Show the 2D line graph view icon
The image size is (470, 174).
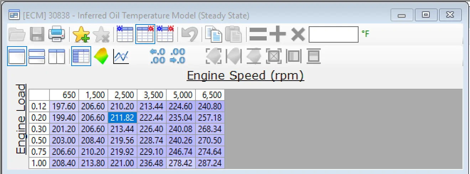(x=121, y=56)
